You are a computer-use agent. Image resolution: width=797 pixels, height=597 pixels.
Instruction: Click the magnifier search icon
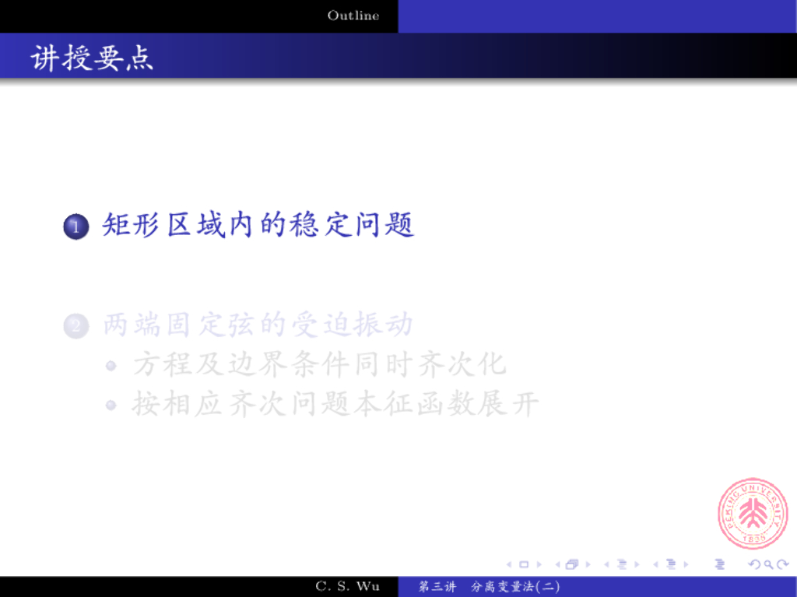769,564
